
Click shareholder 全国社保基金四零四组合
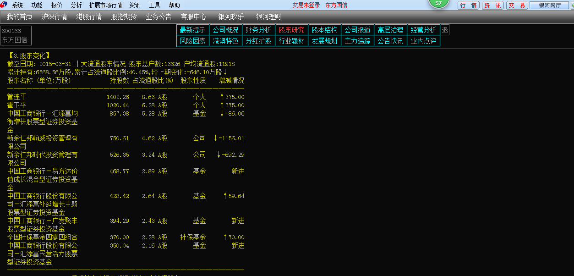[x=43, y=237]
